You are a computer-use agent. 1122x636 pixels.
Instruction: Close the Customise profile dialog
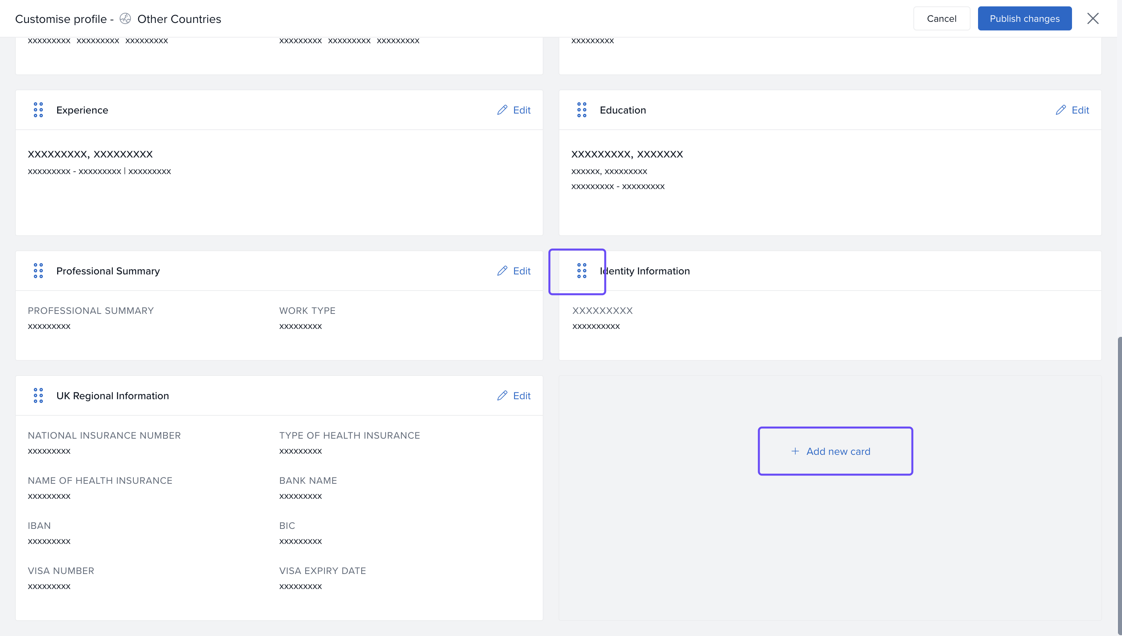pyautogui.click(x=1092, y=18)
